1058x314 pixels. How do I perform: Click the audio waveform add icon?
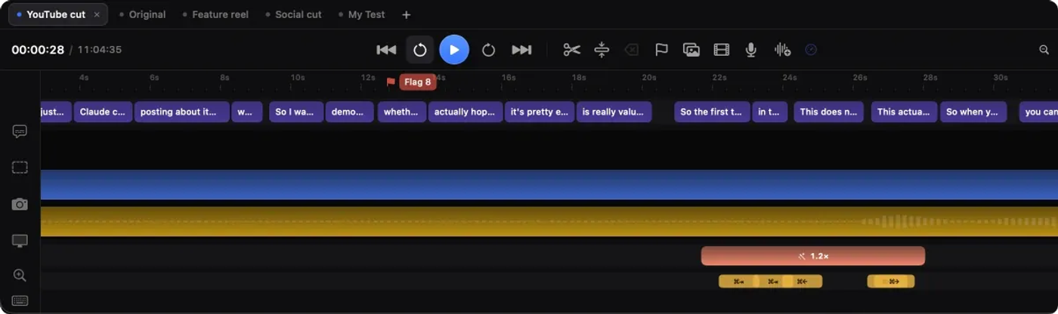click(782, 50)
